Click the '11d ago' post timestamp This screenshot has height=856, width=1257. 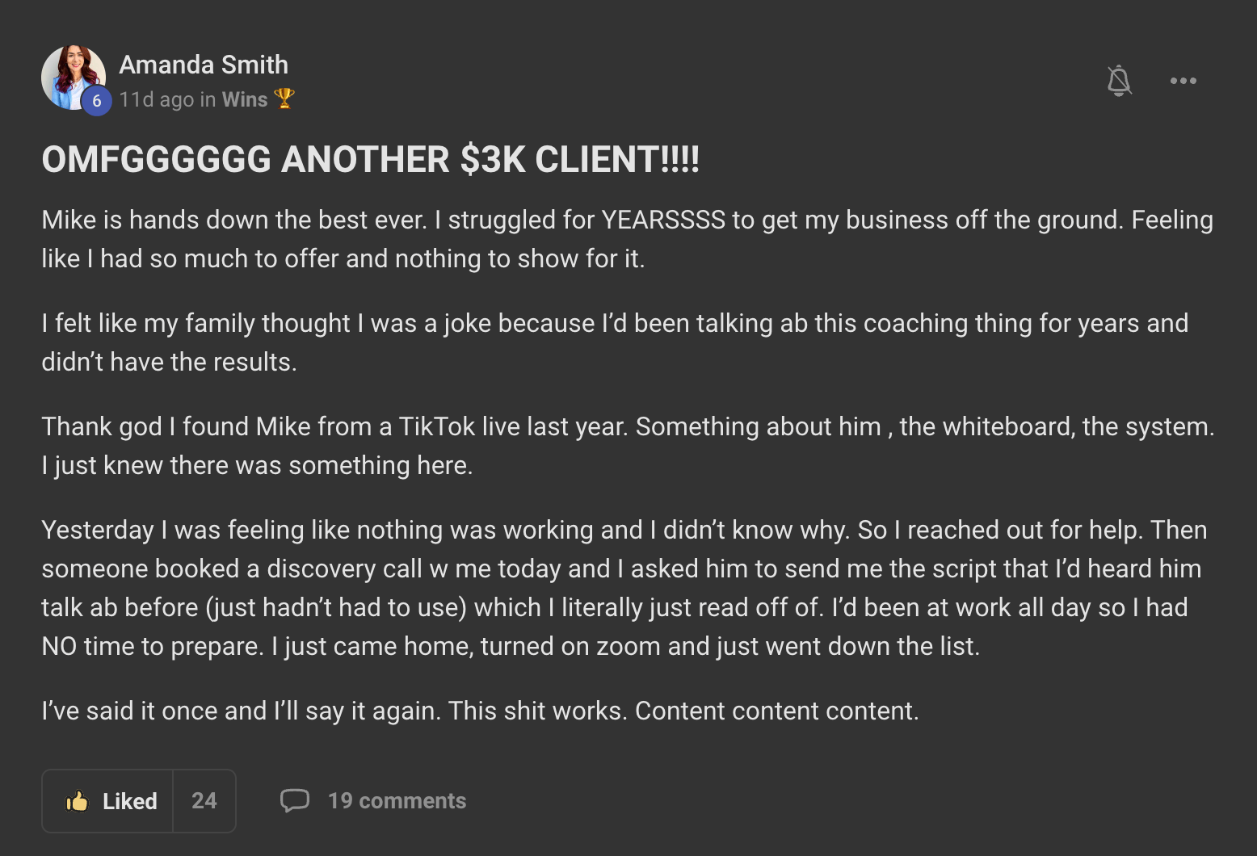pyautogui.click(x=157, y=99)
